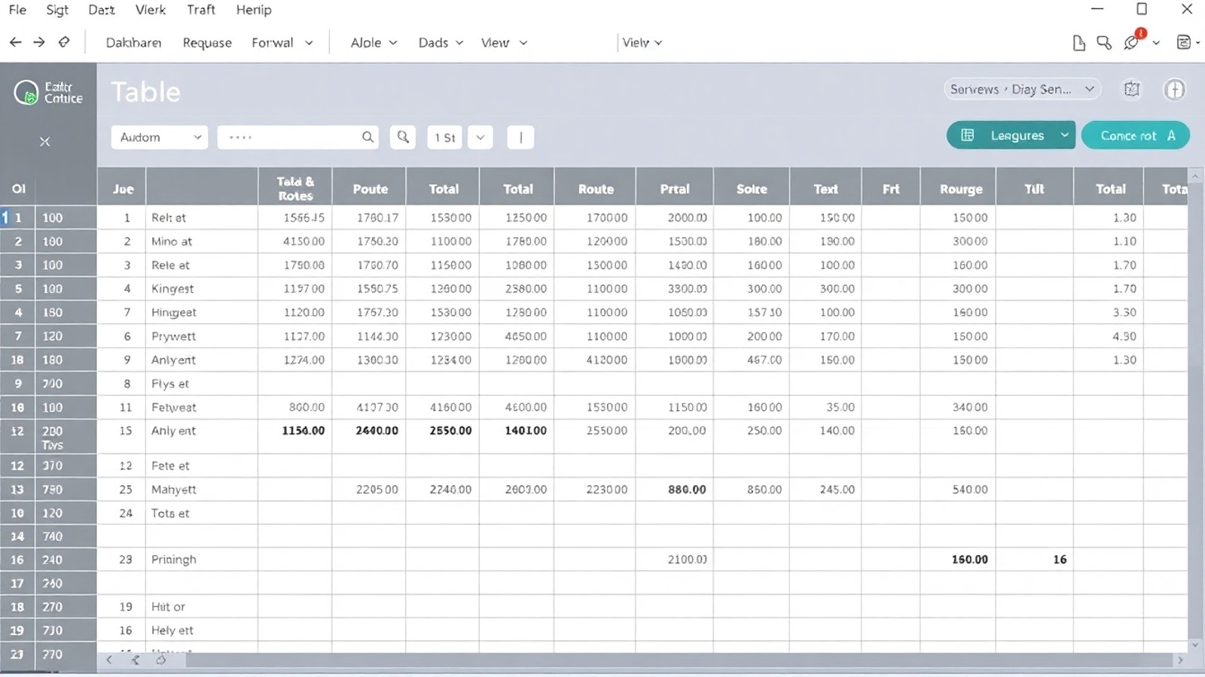Click the link icon beside navigation arrows
The width and height of the screenshot is (1205, 677).
(x=64, y=42)
